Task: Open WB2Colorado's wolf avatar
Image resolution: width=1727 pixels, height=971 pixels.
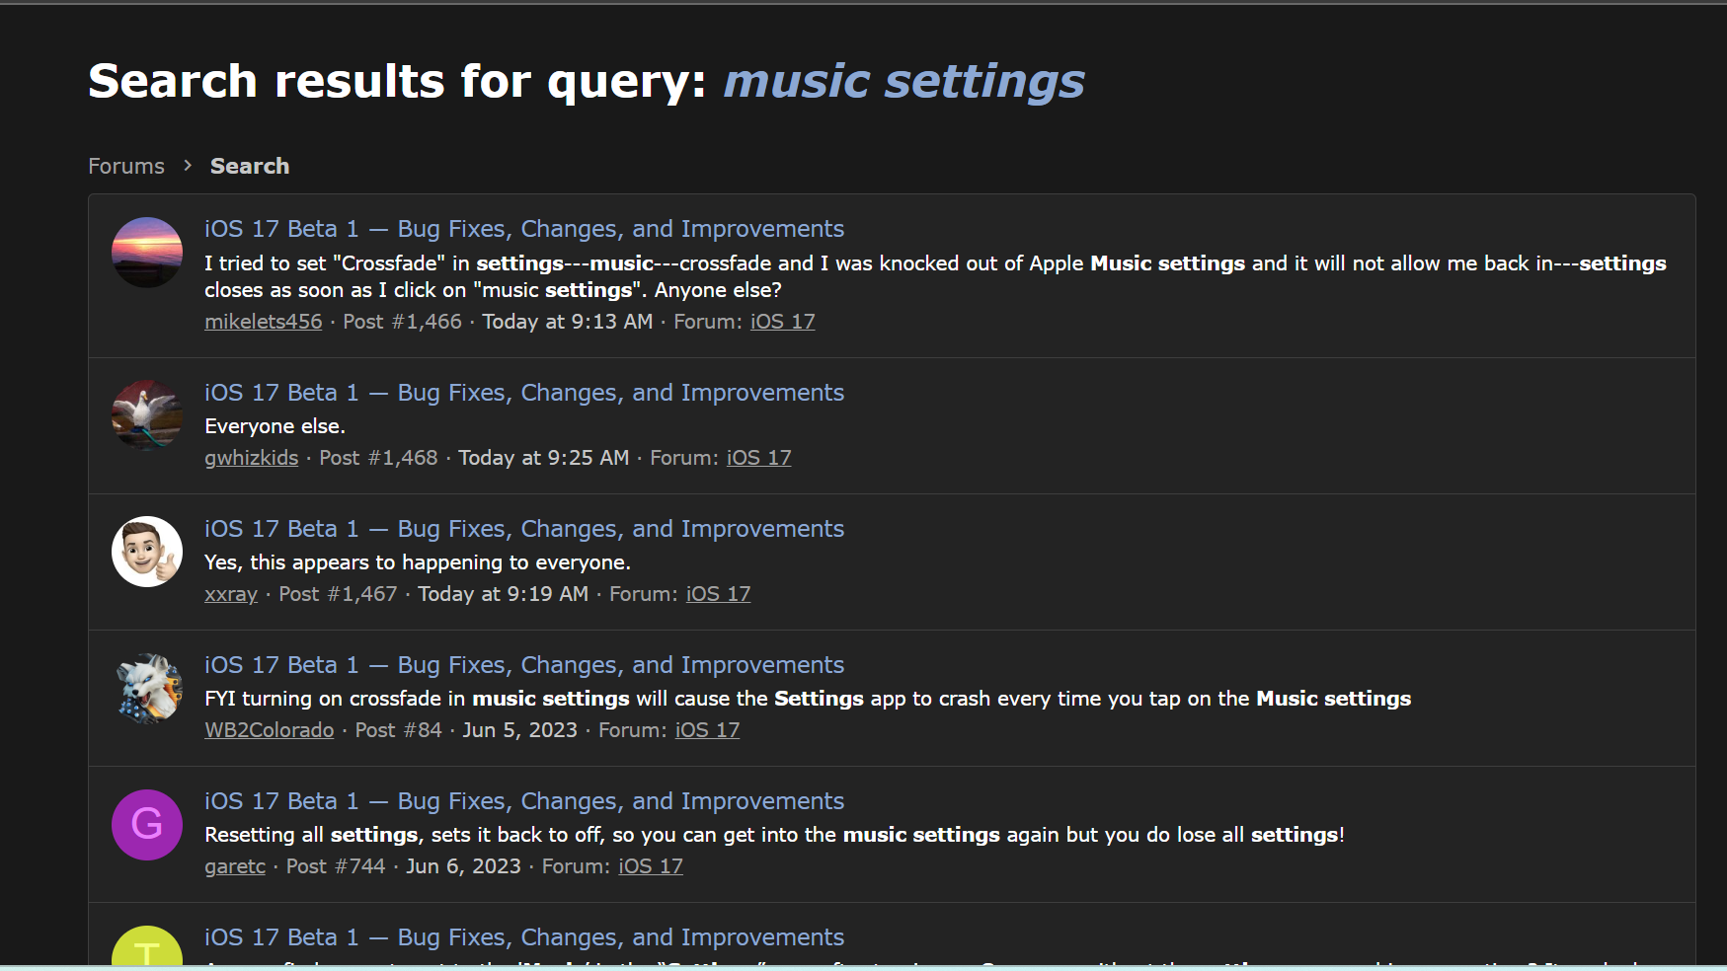Action: 147,688
